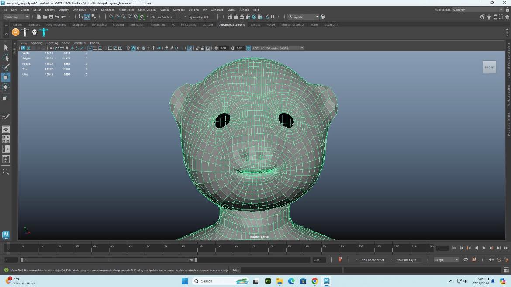Activate the Lasso select tool

click(x=6, y=58)
